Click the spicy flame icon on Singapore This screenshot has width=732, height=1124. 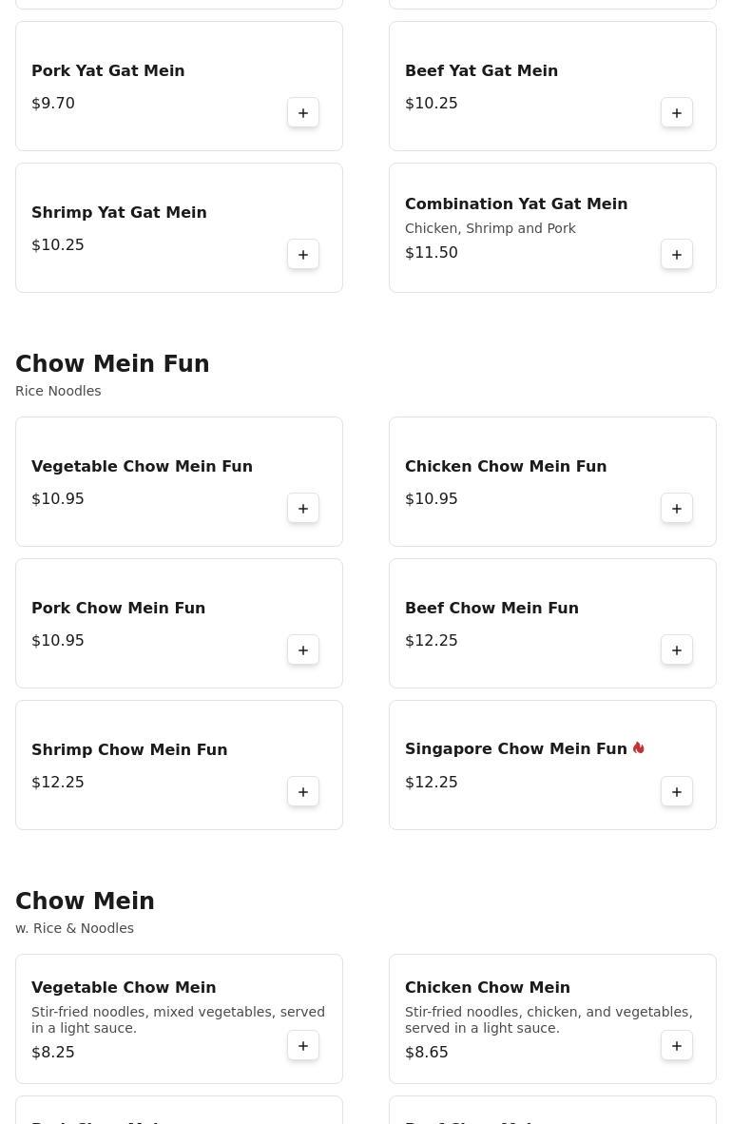pyautogui.click(x=639, y=748)
